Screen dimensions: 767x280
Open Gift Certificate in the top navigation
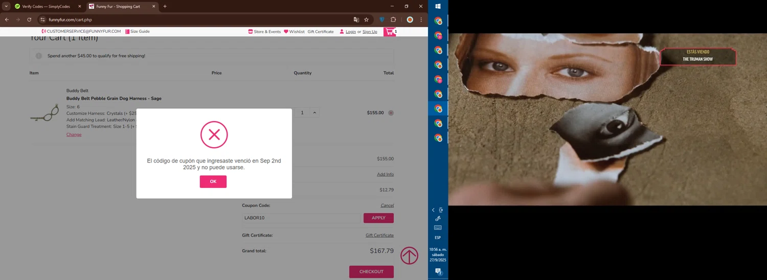click(x=321, y=32)
